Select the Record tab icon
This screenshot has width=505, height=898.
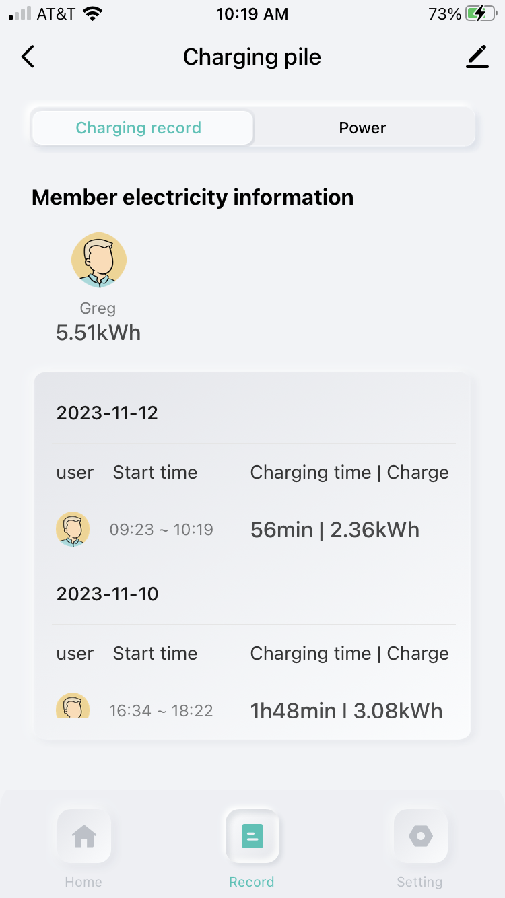[x=252, y=837]
